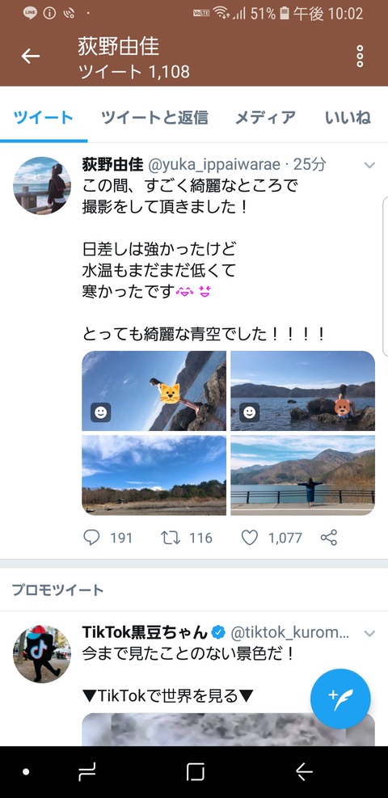Viewport: 388px width, 798px height.
Task: Tap the reply bubble icon showing 191
Action: point(91,538)
